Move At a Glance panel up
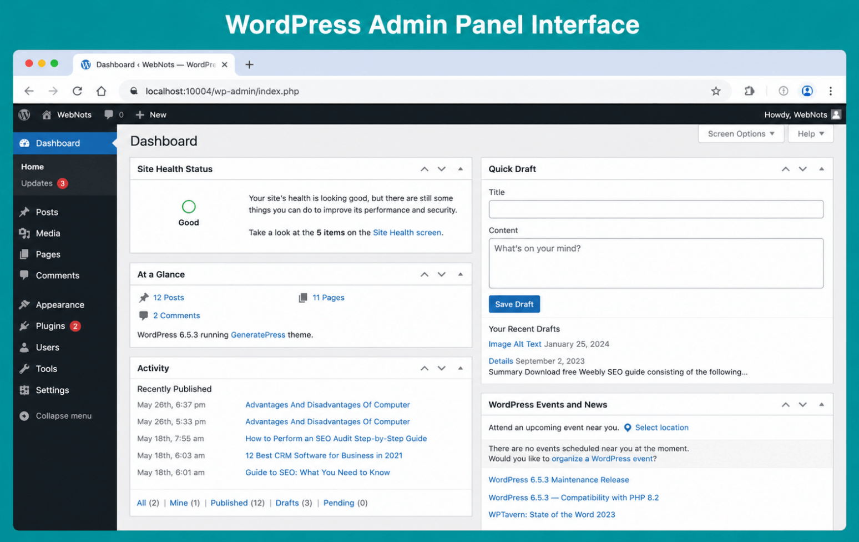This screenshot has width=859, height=542. [425, 274]
